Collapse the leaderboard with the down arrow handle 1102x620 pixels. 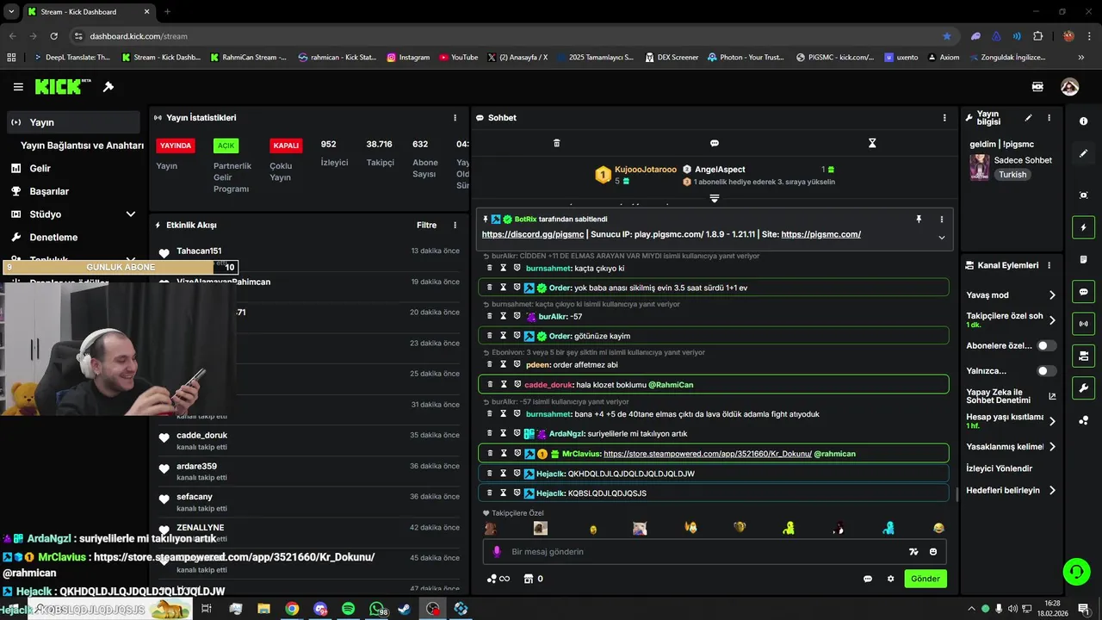click(715, 199)
